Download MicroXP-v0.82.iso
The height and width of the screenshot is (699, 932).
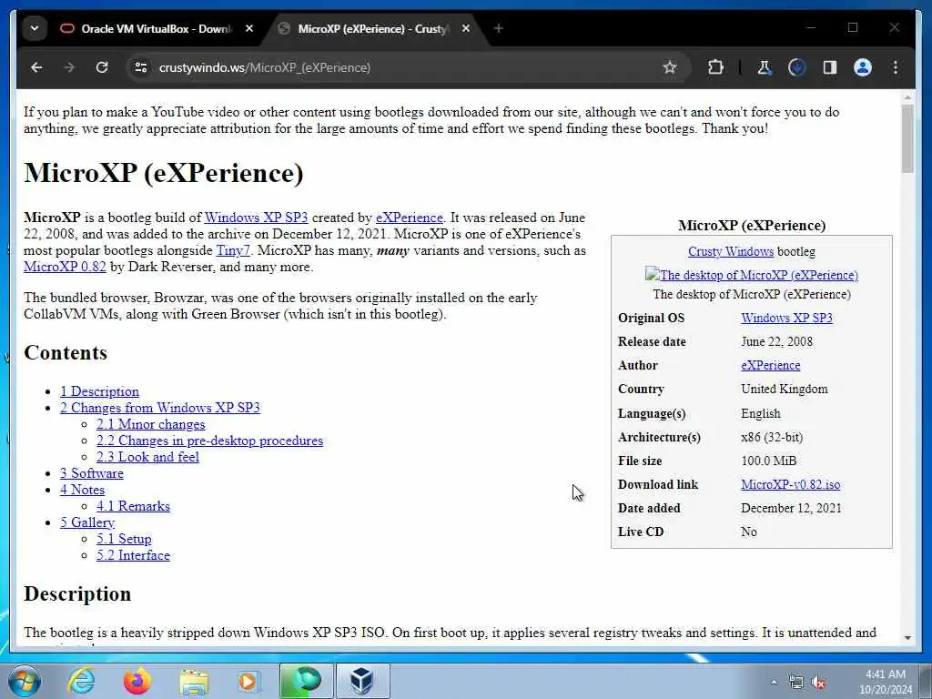(791, 484)
